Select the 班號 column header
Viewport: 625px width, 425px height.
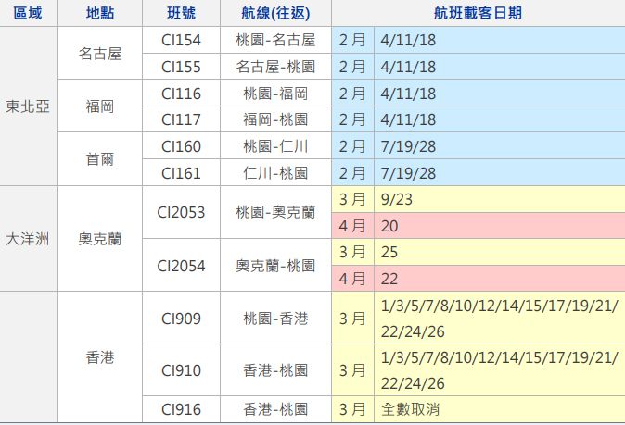[181, 13]
